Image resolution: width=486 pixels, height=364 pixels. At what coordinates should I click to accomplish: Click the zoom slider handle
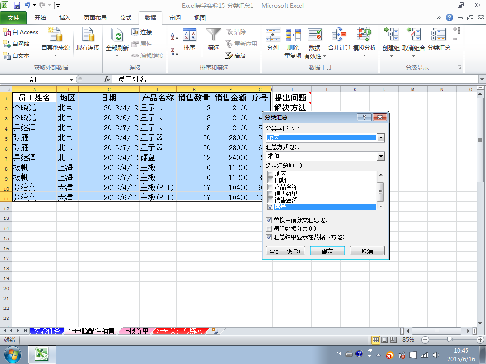tap(449, 339)
